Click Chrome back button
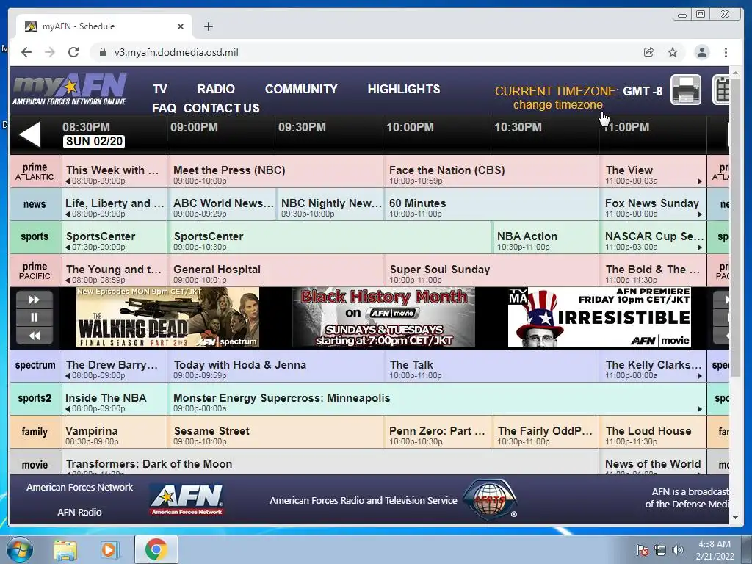The image size is (752, 564). point(26,52)
